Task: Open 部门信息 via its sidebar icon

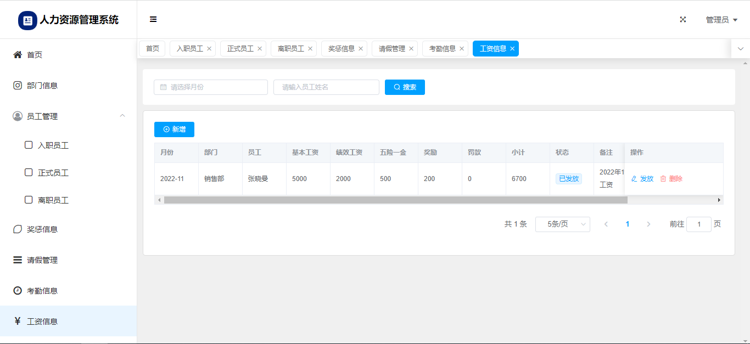Action: coord(18,86)
